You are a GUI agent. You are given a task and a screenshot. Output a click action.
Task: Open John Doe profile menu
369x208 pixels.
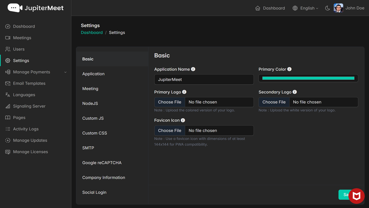point(349,8)
